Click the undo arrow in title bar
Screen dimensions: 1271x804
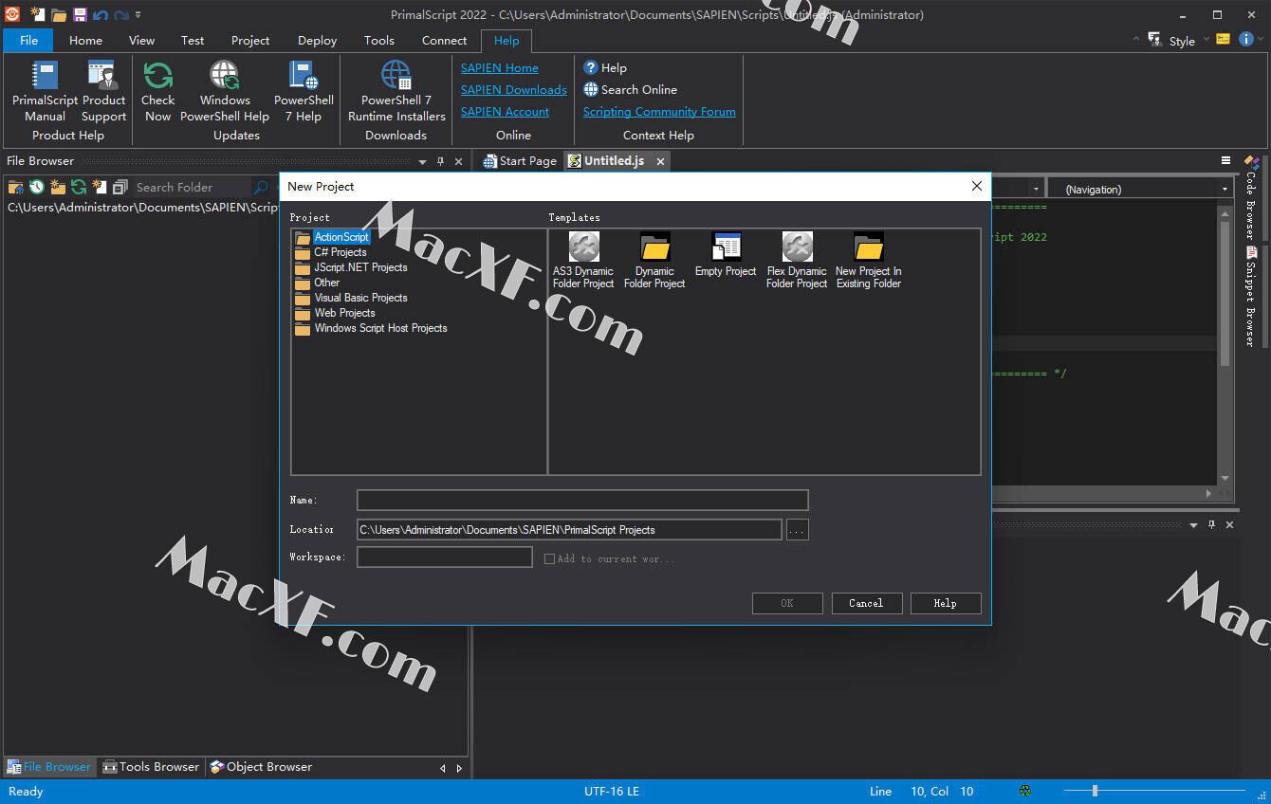pos(100,14)
